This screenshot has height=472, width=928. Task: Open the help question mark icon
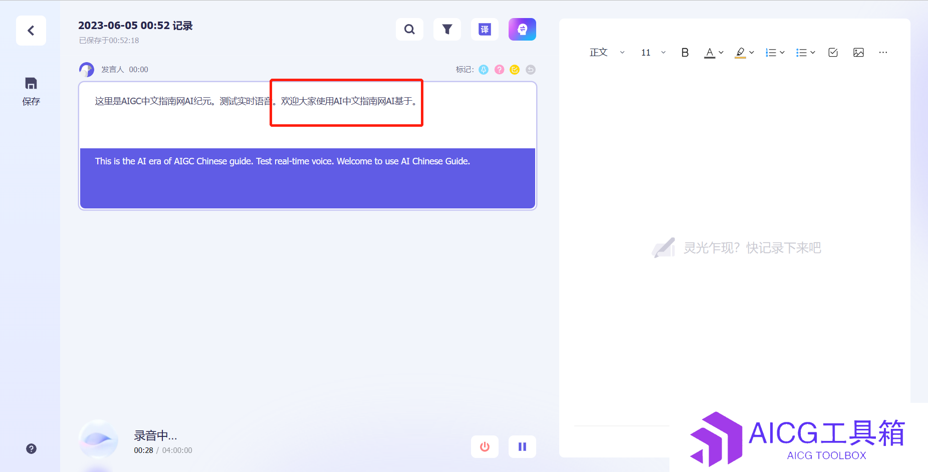[31, 448]
